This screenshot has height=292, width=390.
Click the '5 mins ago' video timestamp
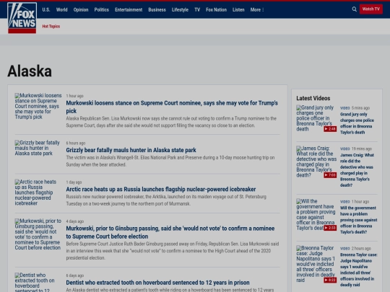360,108
